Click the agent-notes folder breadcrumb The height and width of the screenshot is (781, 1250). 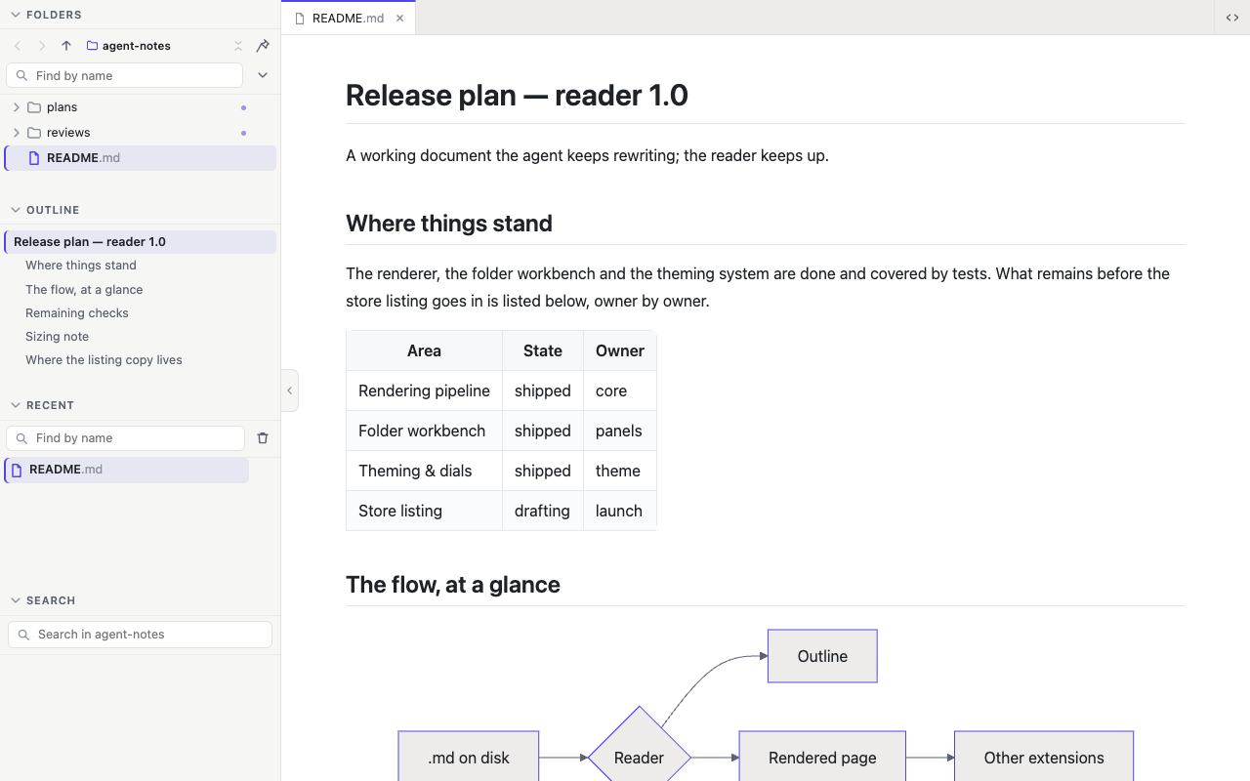tap(128, 46)
